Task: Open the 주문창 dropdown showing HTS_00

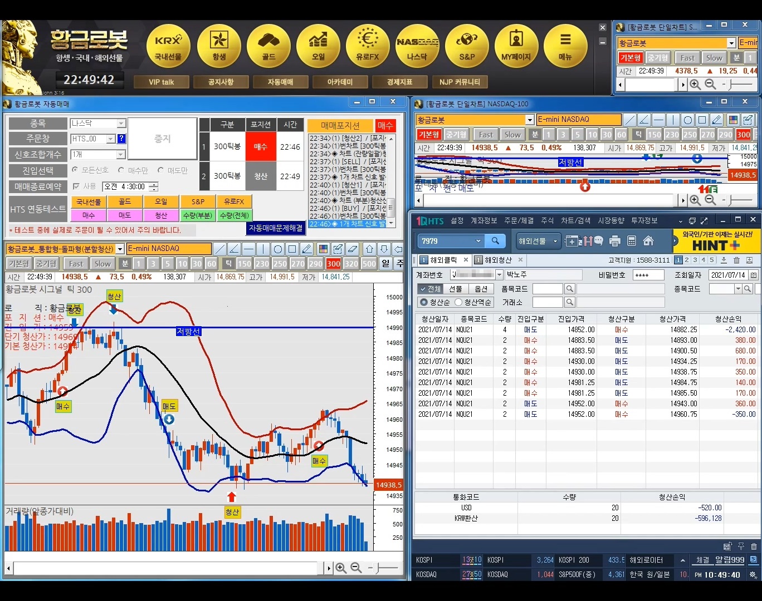Action: [x=111, y=139]
